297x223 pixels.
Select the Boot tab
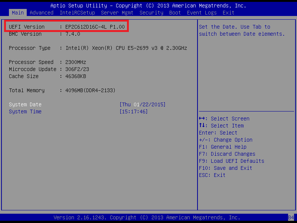(x=175, y=13)
